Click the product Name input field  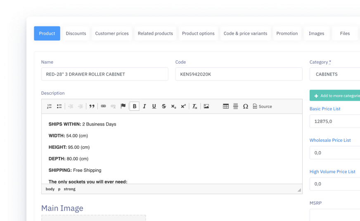pos(104,74)
